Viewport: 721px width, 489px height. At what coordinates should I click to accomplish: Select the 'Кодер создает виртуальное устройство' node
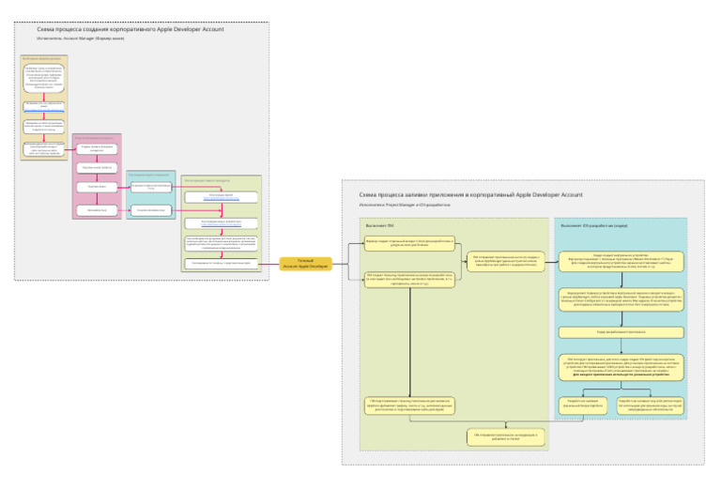[621, 261]
